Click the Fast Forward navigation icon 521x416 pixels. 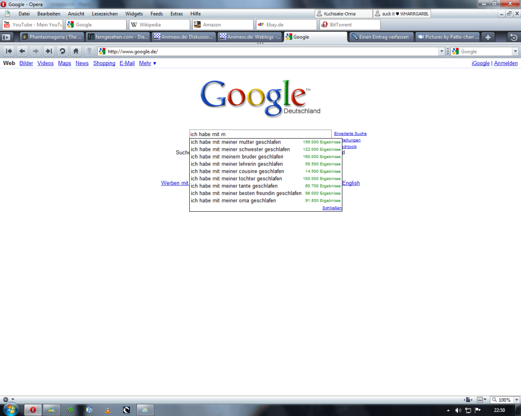click(49, 51)
